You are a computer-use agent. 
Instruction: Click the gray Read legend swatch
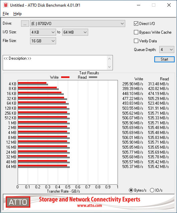(93, 77)
